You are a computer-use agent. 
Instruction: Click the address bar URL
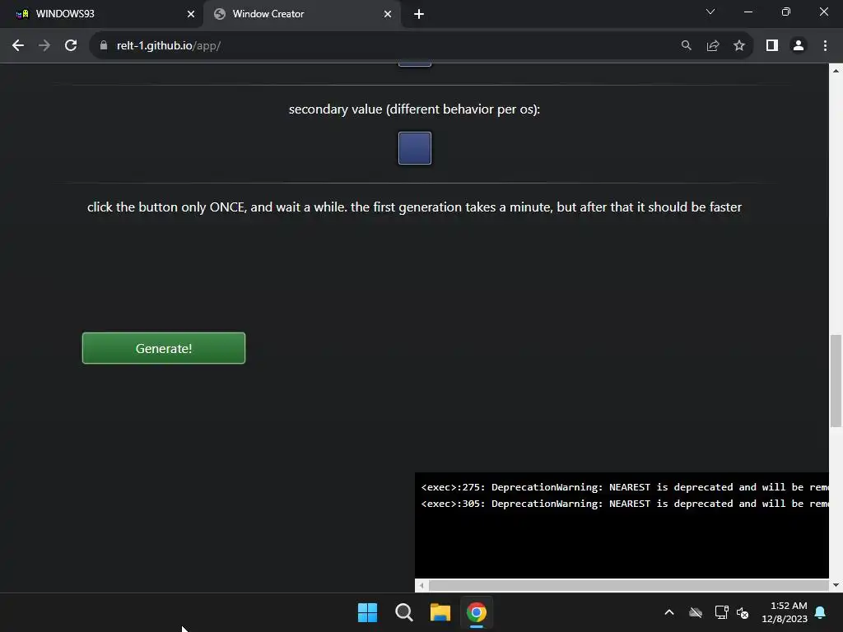point(169,46)
